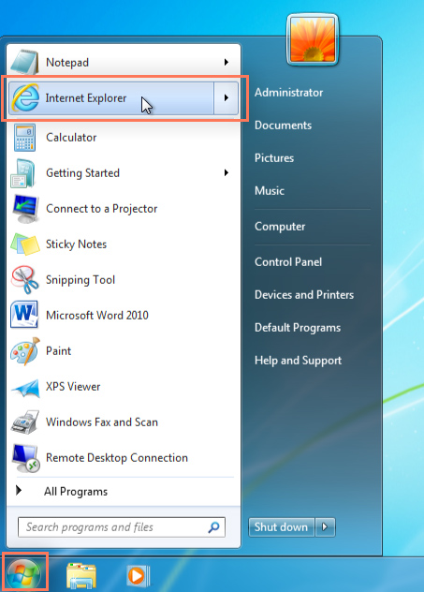Click the Microsoft Word 2010 label
Image resolution: width=424 pixels, height=592 pixels.
click(x=97, y=316)
